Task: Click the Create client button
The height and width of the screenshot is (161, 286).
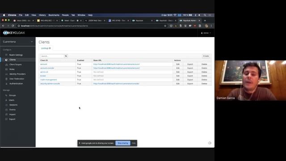Action: [206, 56]
